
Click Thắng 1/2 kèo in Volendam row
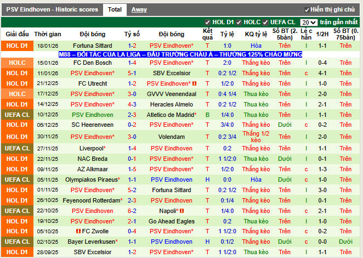point(256,137)
